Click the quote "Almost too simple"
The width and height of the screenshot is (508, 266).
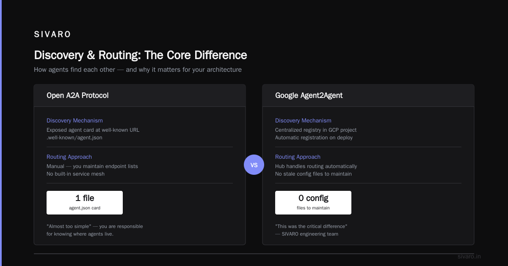[x=69, y=226]
